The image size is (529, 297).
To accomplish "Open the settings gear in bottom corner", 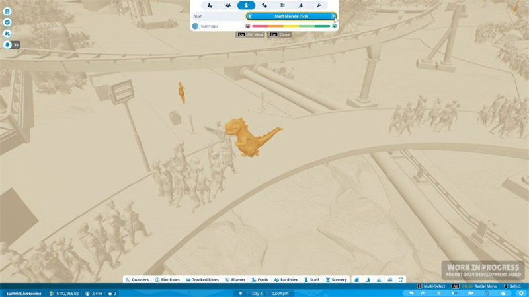I will coord(521,293).
